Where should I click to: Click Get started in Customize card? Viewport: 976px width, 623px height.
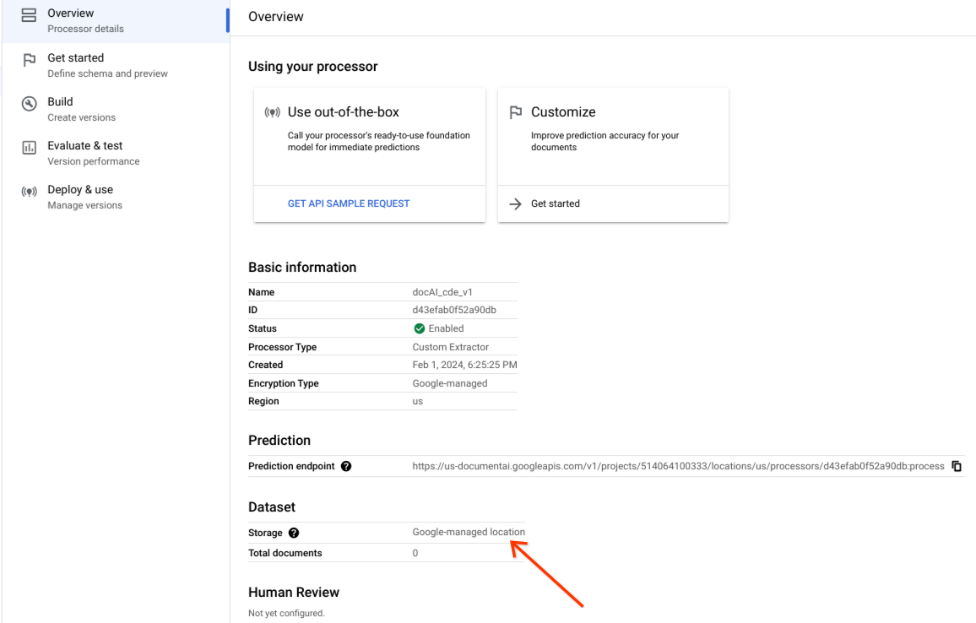(555, 203)
